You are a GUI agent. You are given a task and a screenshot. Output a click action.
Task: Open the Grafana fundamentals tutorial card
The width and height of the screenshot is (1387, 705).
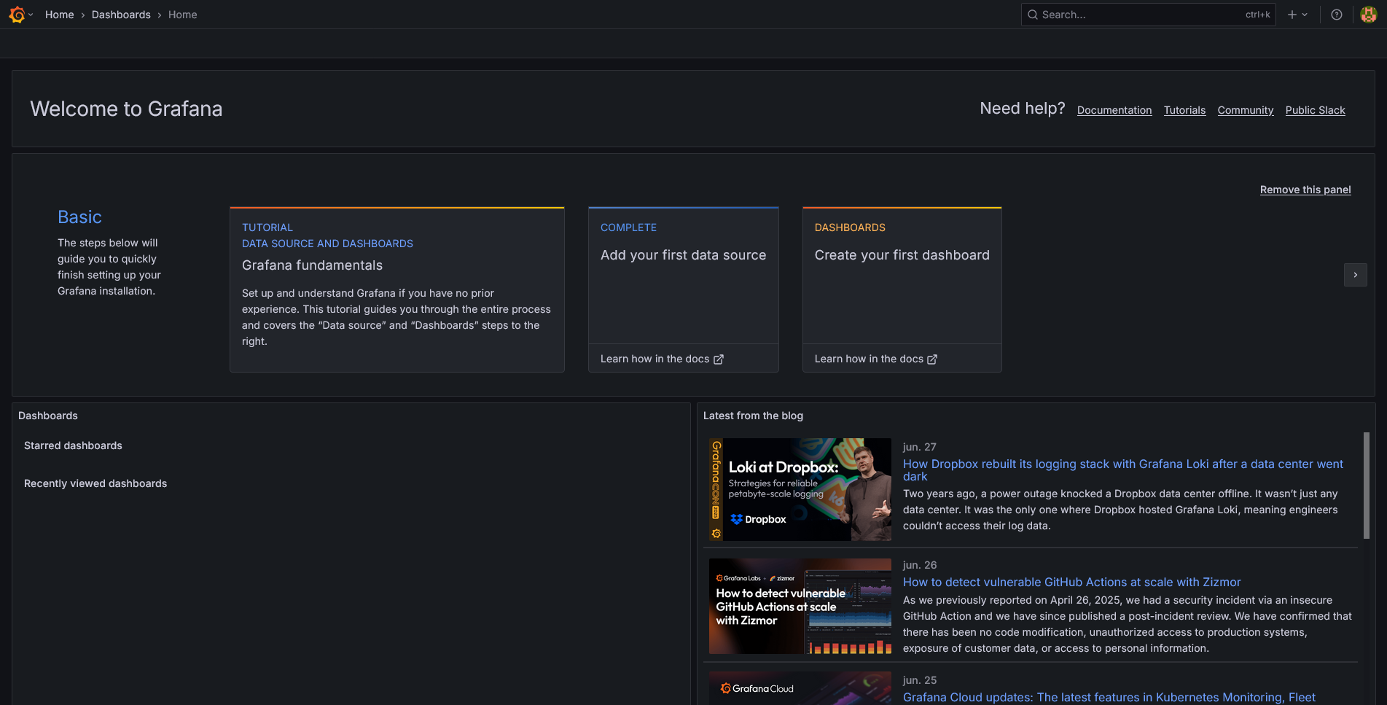(x=396, y=289)
